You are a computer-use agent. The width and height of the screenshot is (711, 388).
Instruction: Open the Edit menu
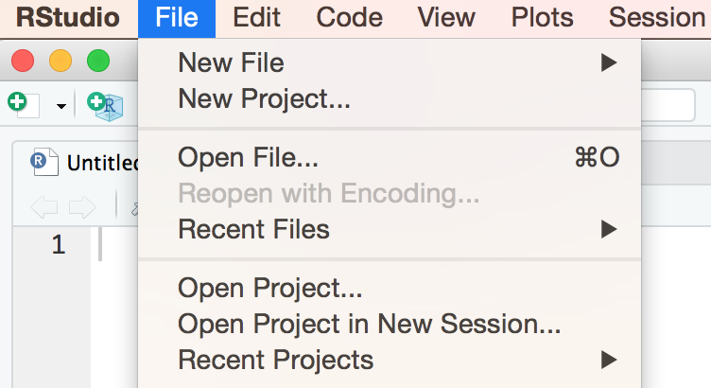click(256, 18)
